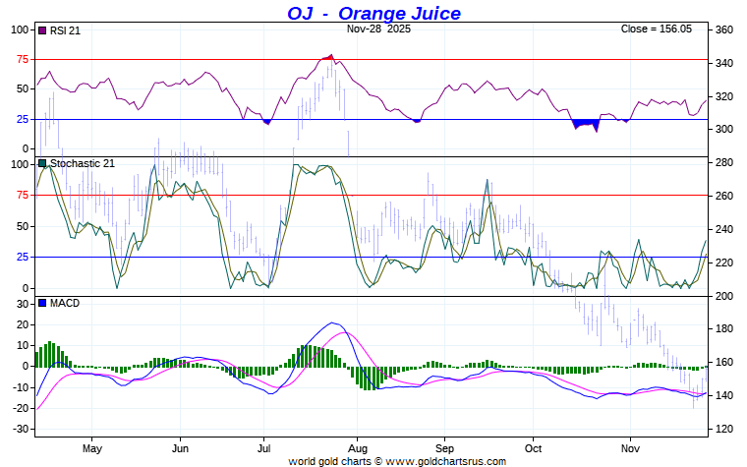Click the teal Stochastic 21 legend square
Screen dimensions: 747x467
click(42, 164)
